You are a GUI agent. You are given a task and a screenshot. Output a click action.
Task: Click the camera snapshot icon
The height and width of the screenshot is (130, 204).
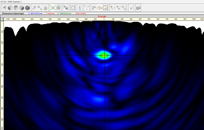coord(138,8)
